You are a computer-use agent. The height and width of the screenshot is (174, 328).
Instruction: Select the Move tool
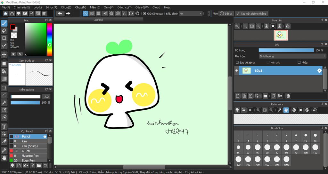tap(4, 55)
